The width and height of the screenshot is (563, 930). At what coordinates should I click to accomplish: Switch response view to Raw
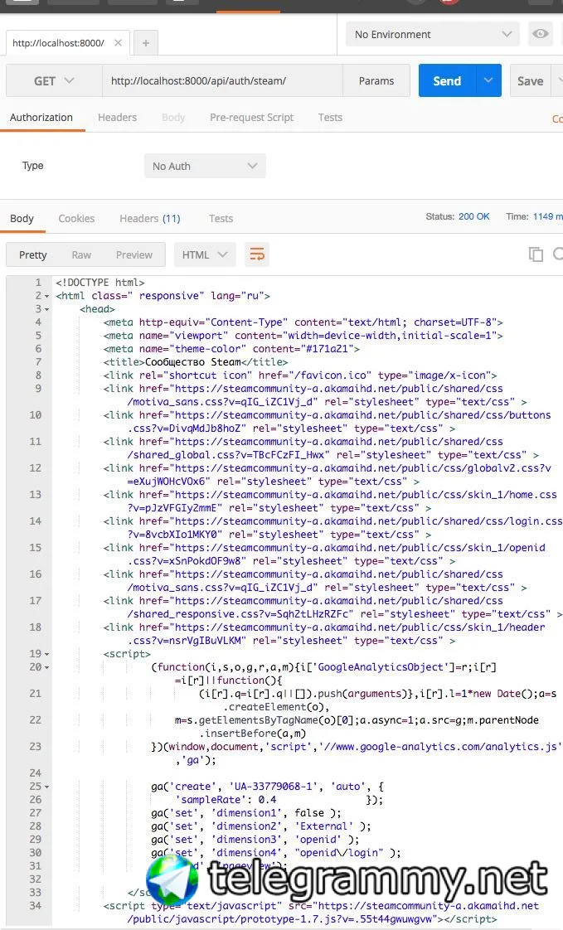point(81,254)
